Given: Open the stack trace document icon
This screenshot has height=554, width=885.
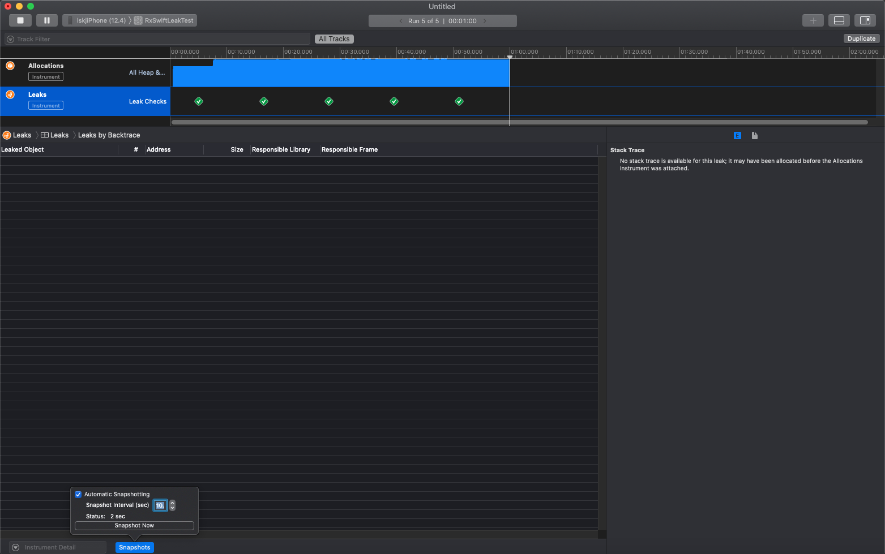Looking at the screenshot, I should tap(755, 135).
